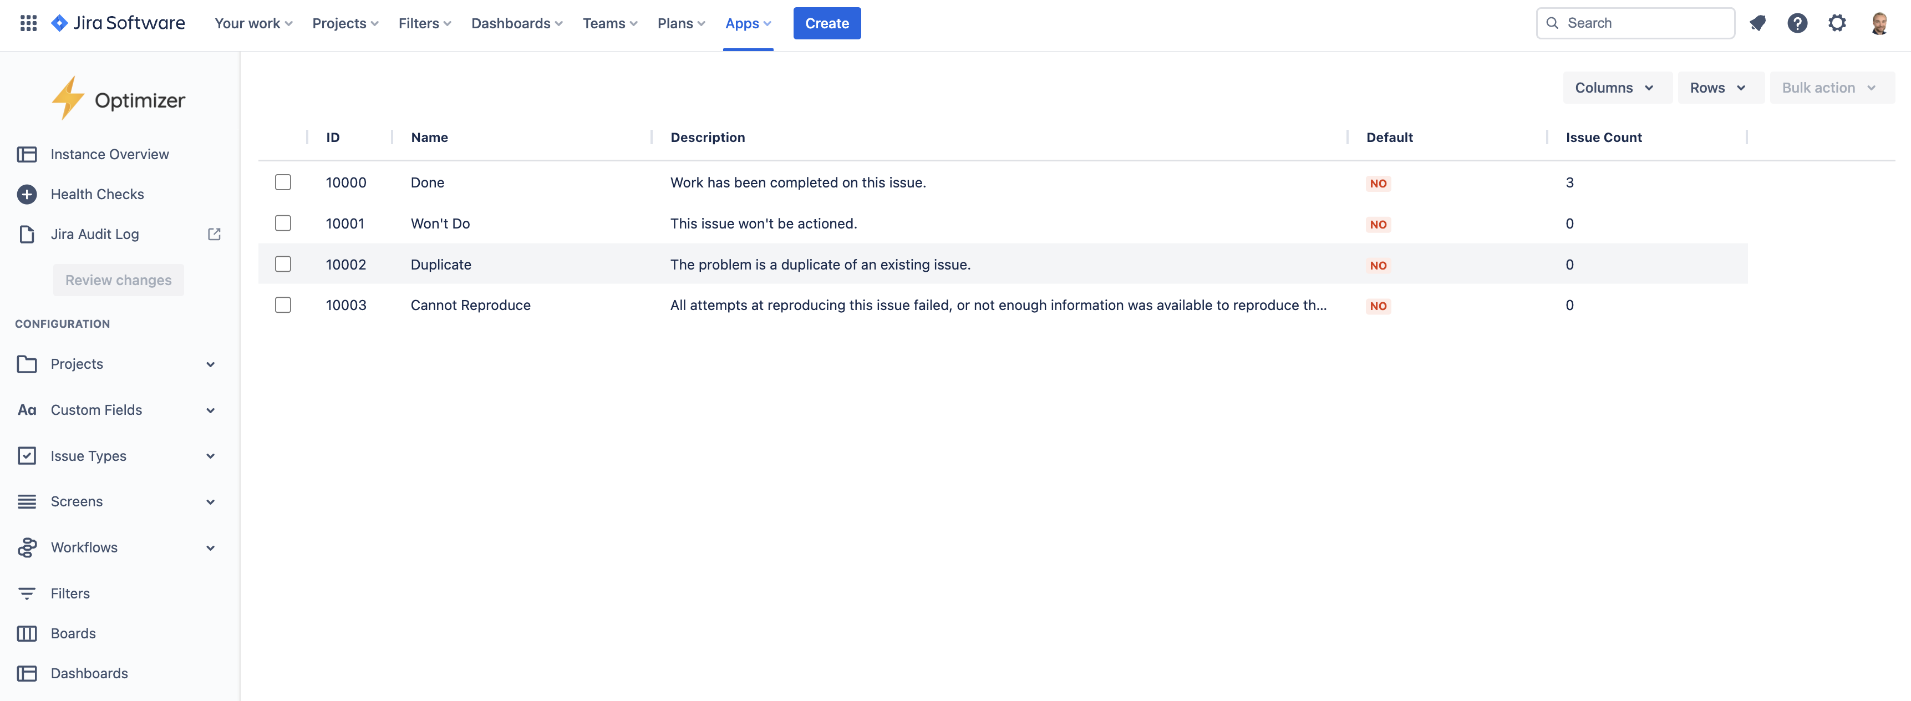Click the Workflows sidebar icon

pos(27,547)
